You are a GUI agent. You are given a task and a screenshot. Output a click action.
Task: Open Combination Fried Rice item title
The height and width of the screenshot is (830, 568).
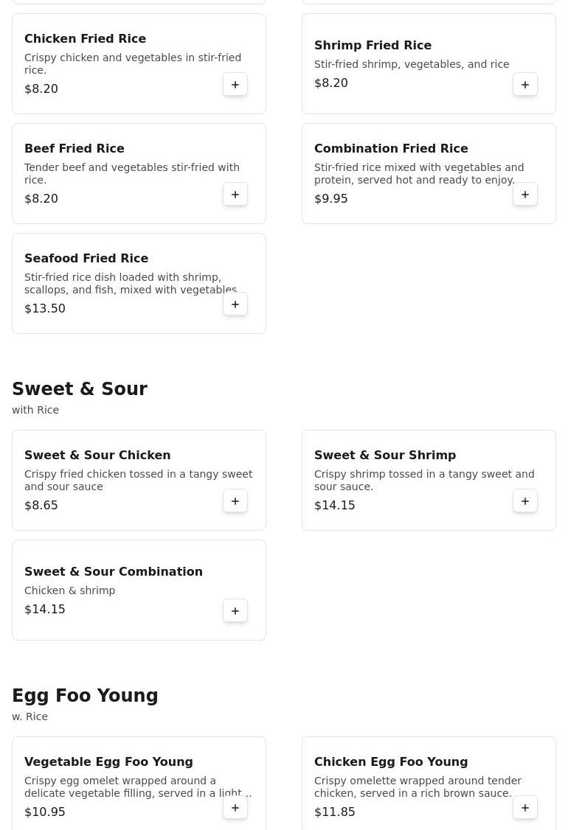click(391, 148)
